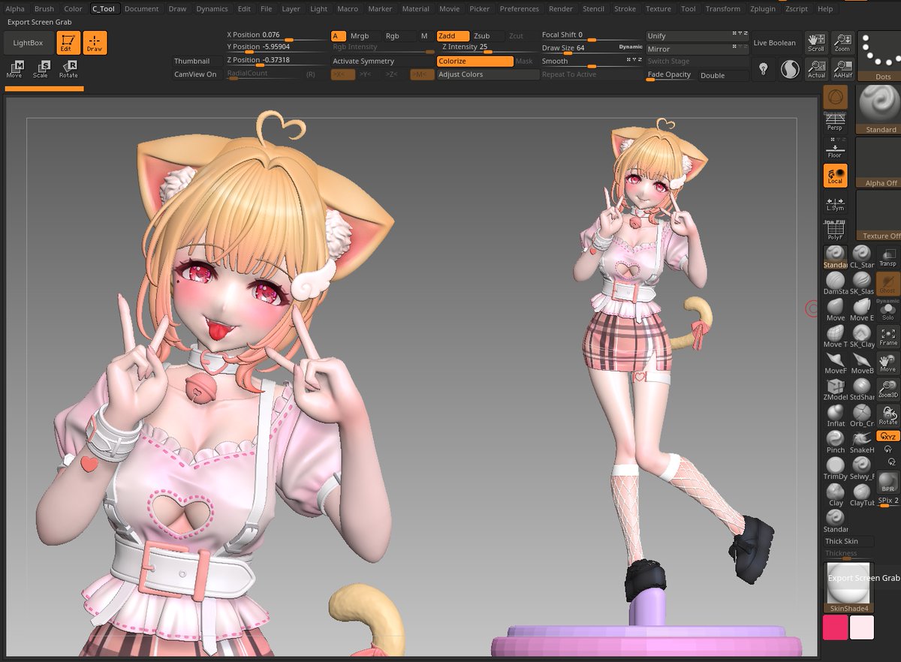Disable Local transformations
The height and width of the screenshot is (662, 901).
pos(835,175)
